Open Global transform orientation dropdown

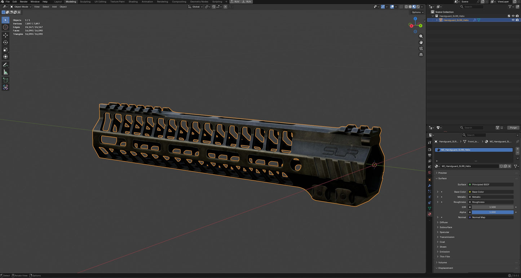pos(195,7)
